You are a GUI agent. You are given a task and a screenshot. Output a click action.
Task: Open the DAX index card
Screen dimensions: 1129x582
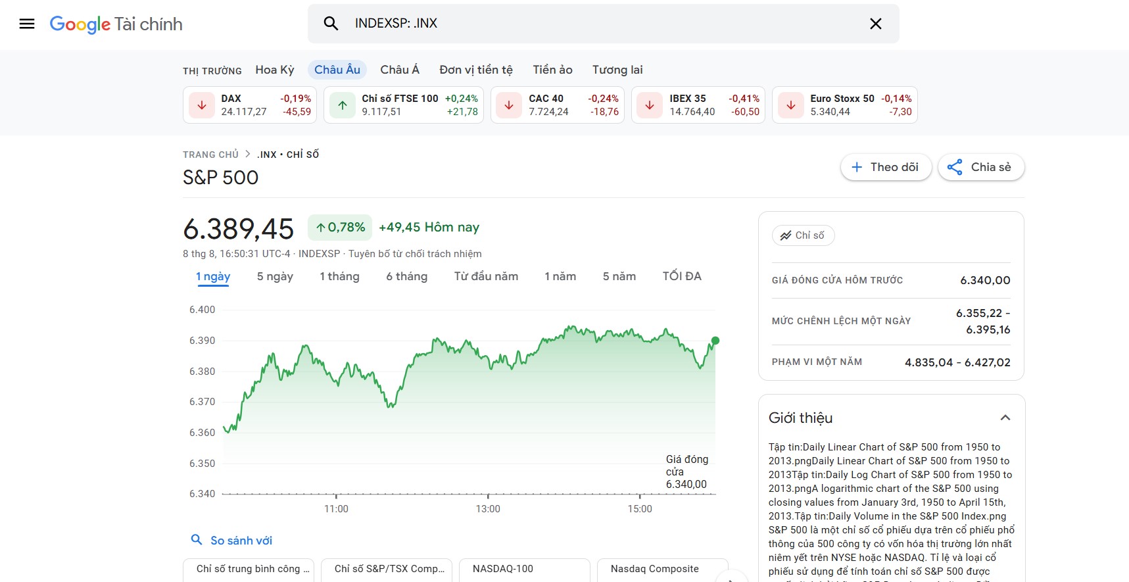pos(250,105)
